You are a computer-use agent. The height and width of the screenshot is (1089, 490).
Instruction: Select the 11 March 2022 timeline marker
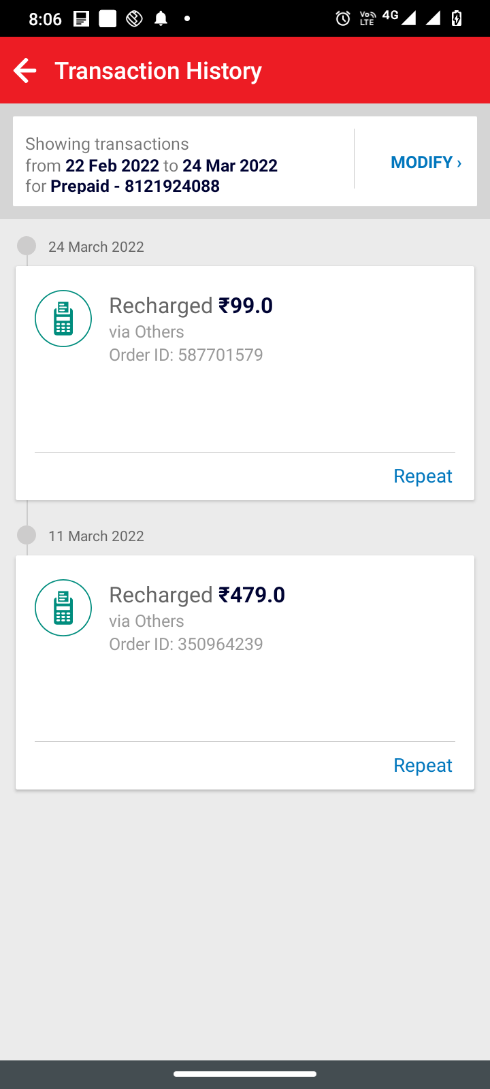27,535
